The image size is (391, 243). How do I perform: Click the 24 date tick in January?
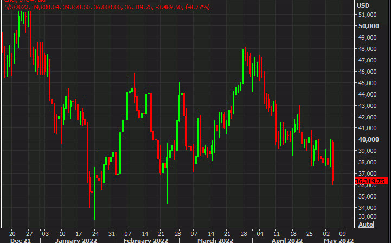coord(94,231)
